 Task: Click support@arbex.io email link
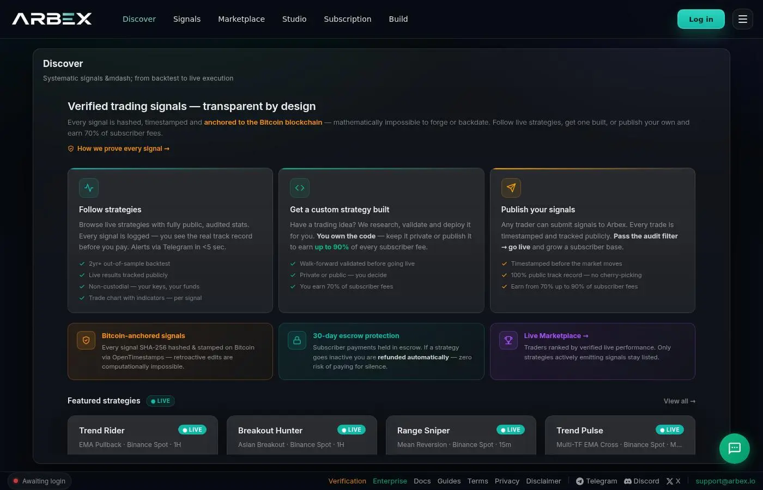[x=725, y=481]
